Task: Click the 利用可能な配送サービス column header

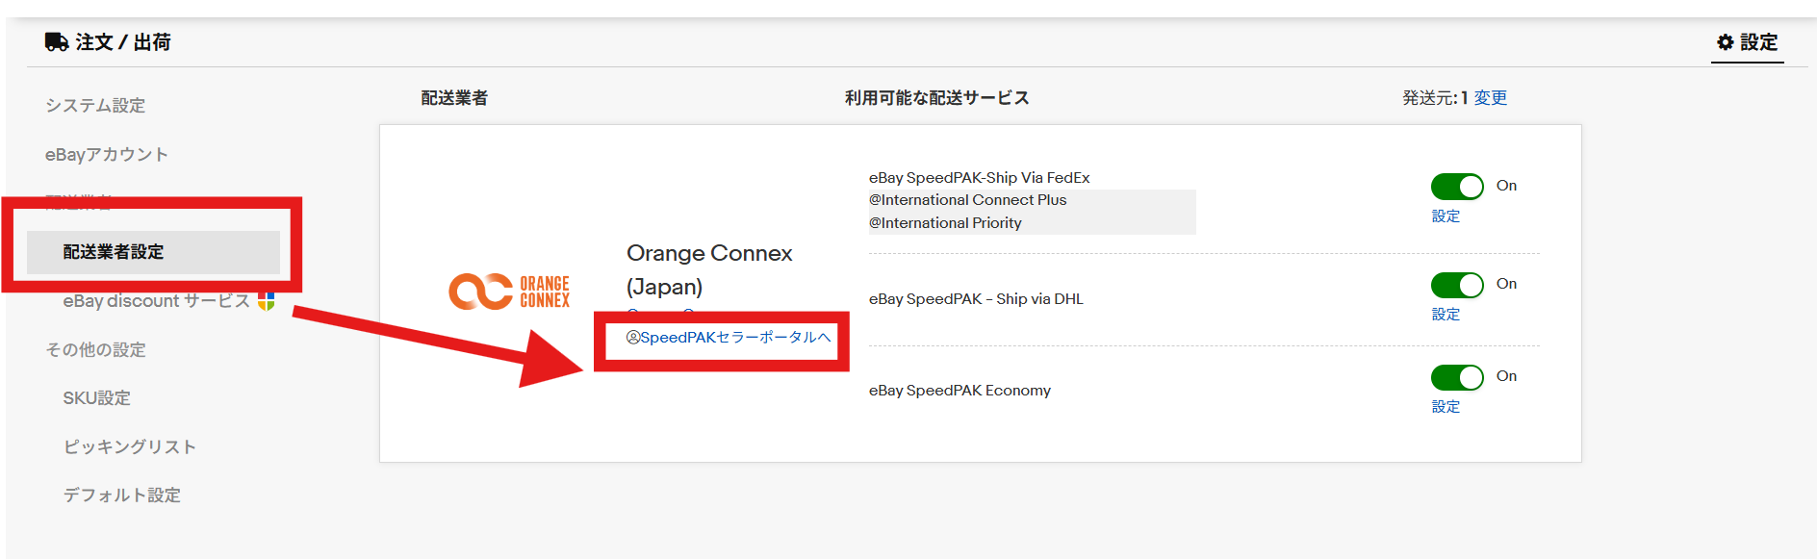Action: tap(937, 98)
